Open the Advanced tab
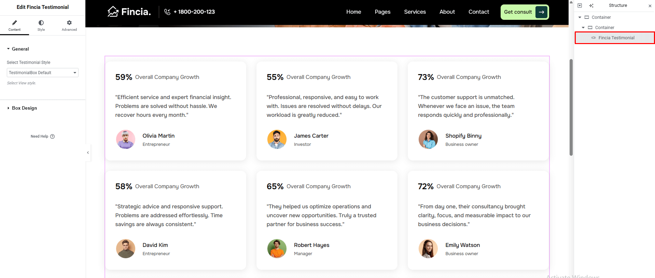This screenshot has height=278, width=655. (x=69, y=25)
